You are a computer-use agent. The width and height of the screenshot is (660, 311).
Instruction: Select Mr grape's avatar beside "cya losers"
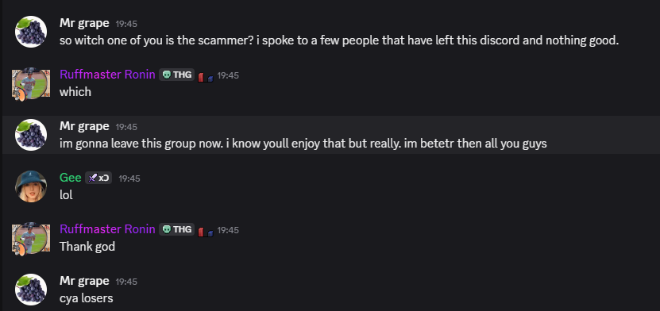tap(31, 290)
